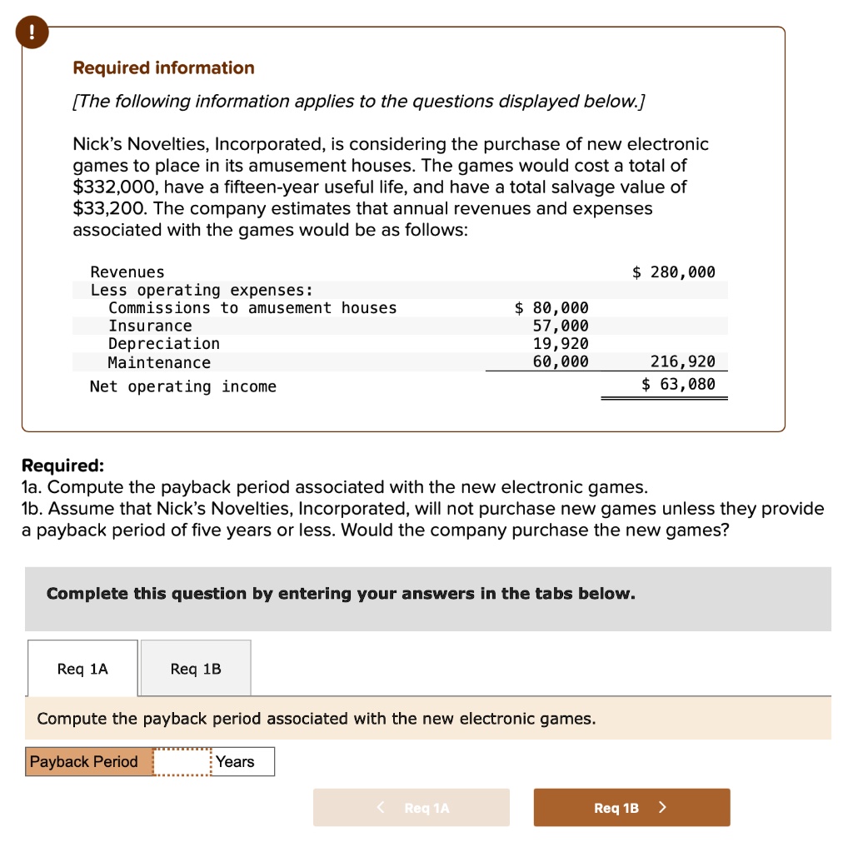This screenshot has width=853, height=842.
Task: Click the exclamation alert icon
Action: (x=31, y=32)
